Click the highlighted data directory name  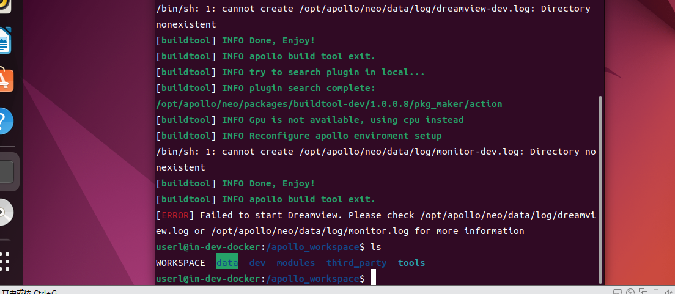(227, 263)
